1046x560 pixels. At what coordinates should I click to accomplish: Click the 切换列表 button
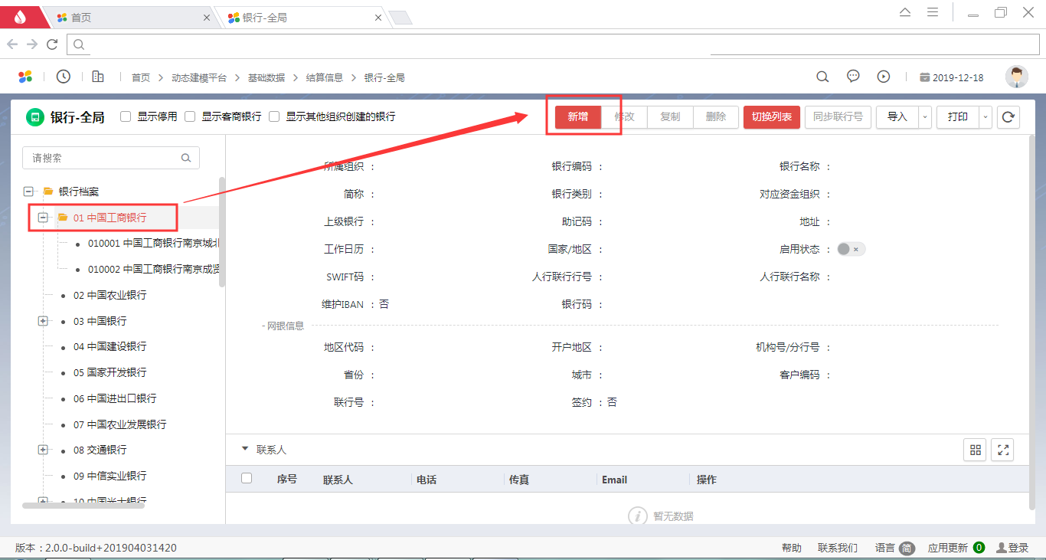click(x=772, y=117)
